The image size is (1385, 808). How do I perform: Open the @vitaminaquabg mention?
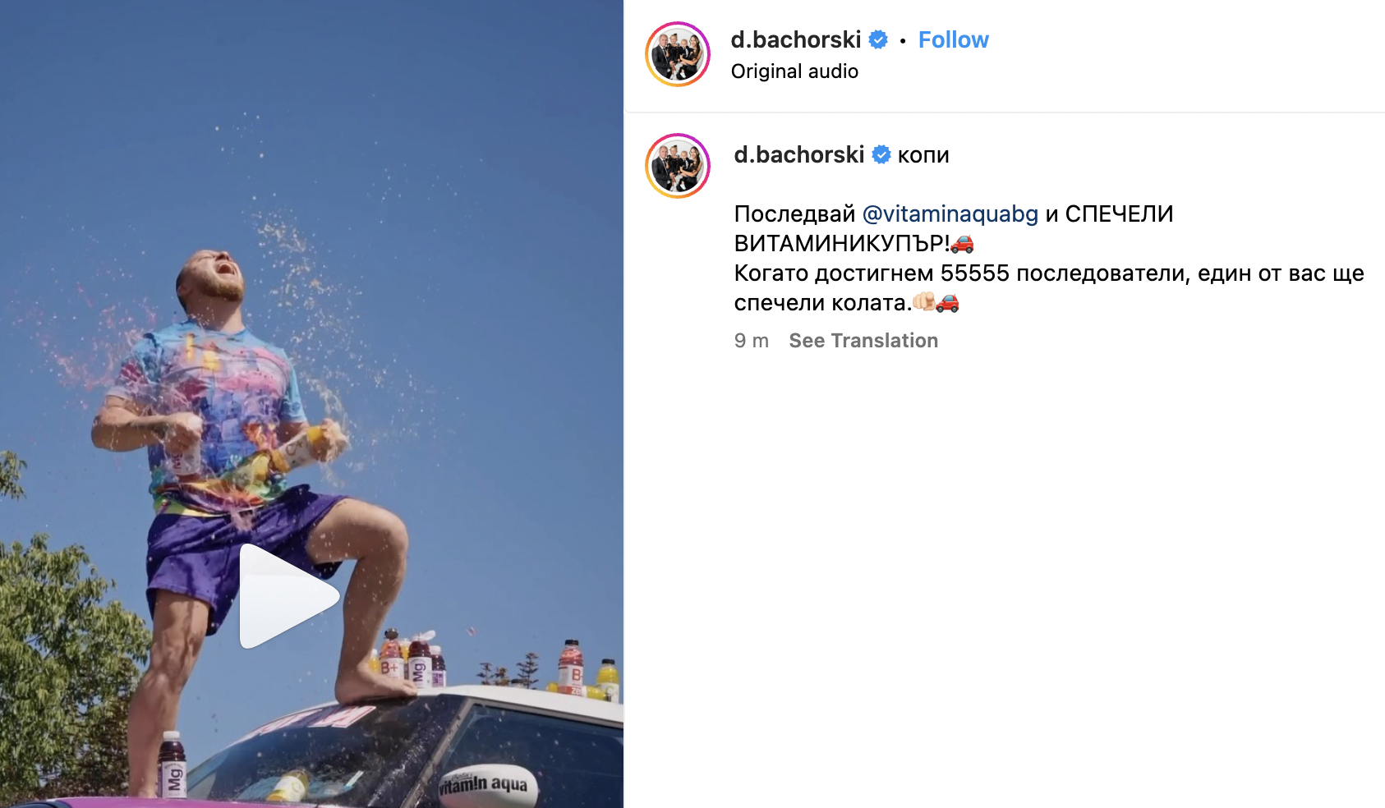pos(950,213)
